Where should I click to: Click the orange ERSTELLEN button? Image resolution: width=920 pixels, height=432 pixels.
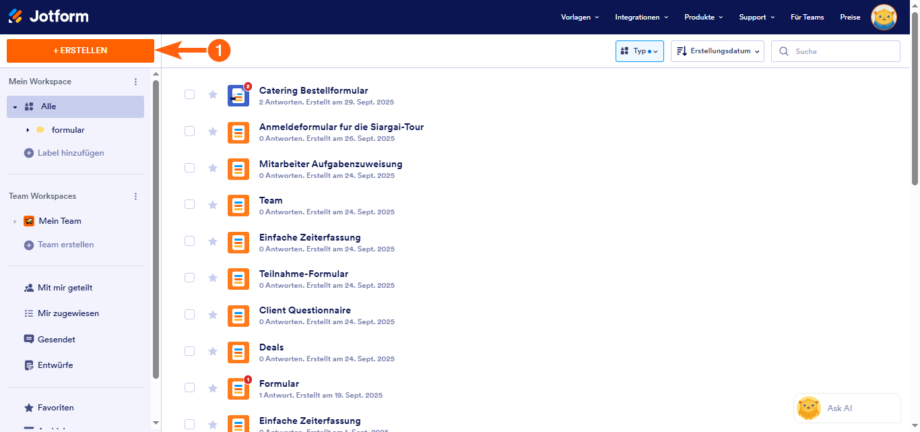click(80, 51)
